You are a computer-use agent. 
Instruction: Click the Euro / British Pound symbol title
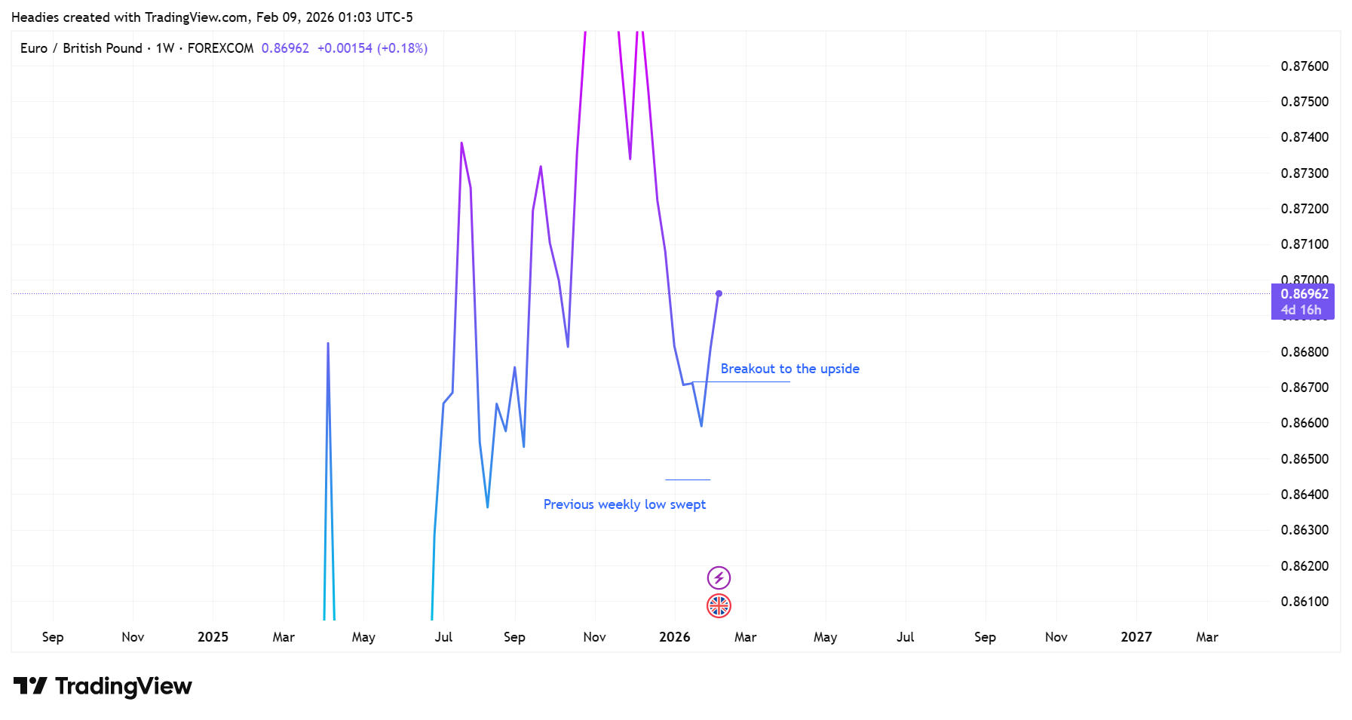pos(81,48)
